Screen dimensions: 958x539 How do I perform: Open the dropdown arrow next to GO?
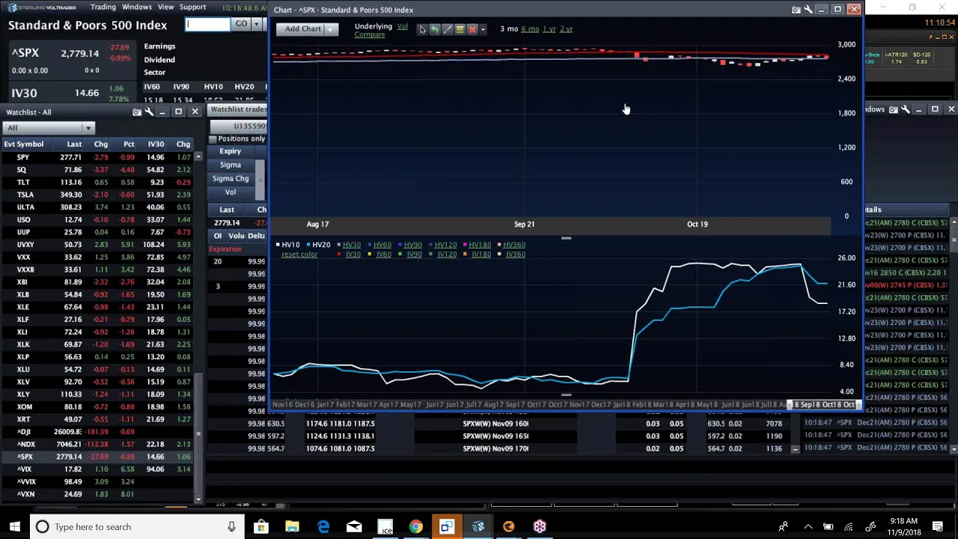[x=256, y=24]
